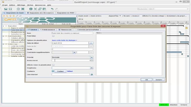Click Zoom arrière in chart toolbar
191x107 pixels.
(x=96, y=16)
